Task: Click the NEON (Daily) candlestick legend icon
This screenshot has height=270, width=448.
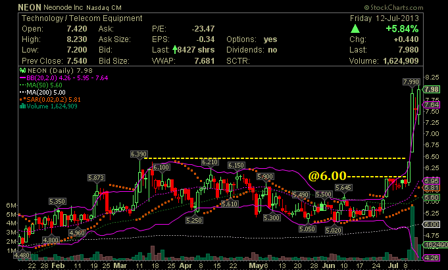Action: pos(22,70)
